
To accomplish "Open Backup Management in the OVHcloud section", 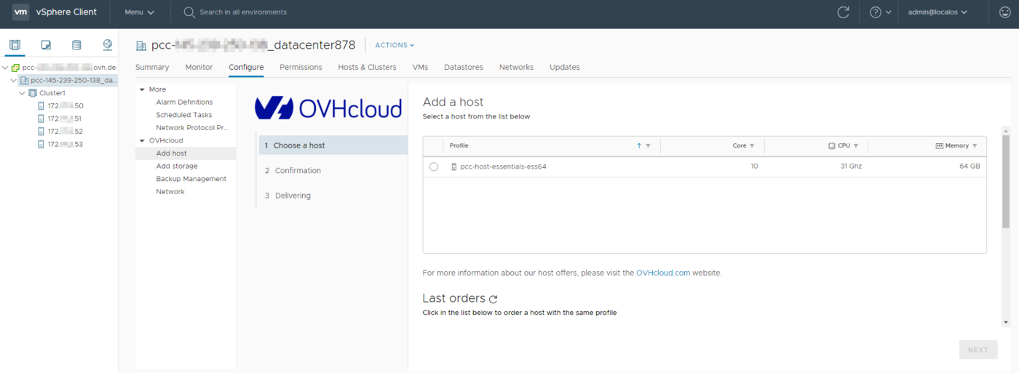I will [191, 179].
